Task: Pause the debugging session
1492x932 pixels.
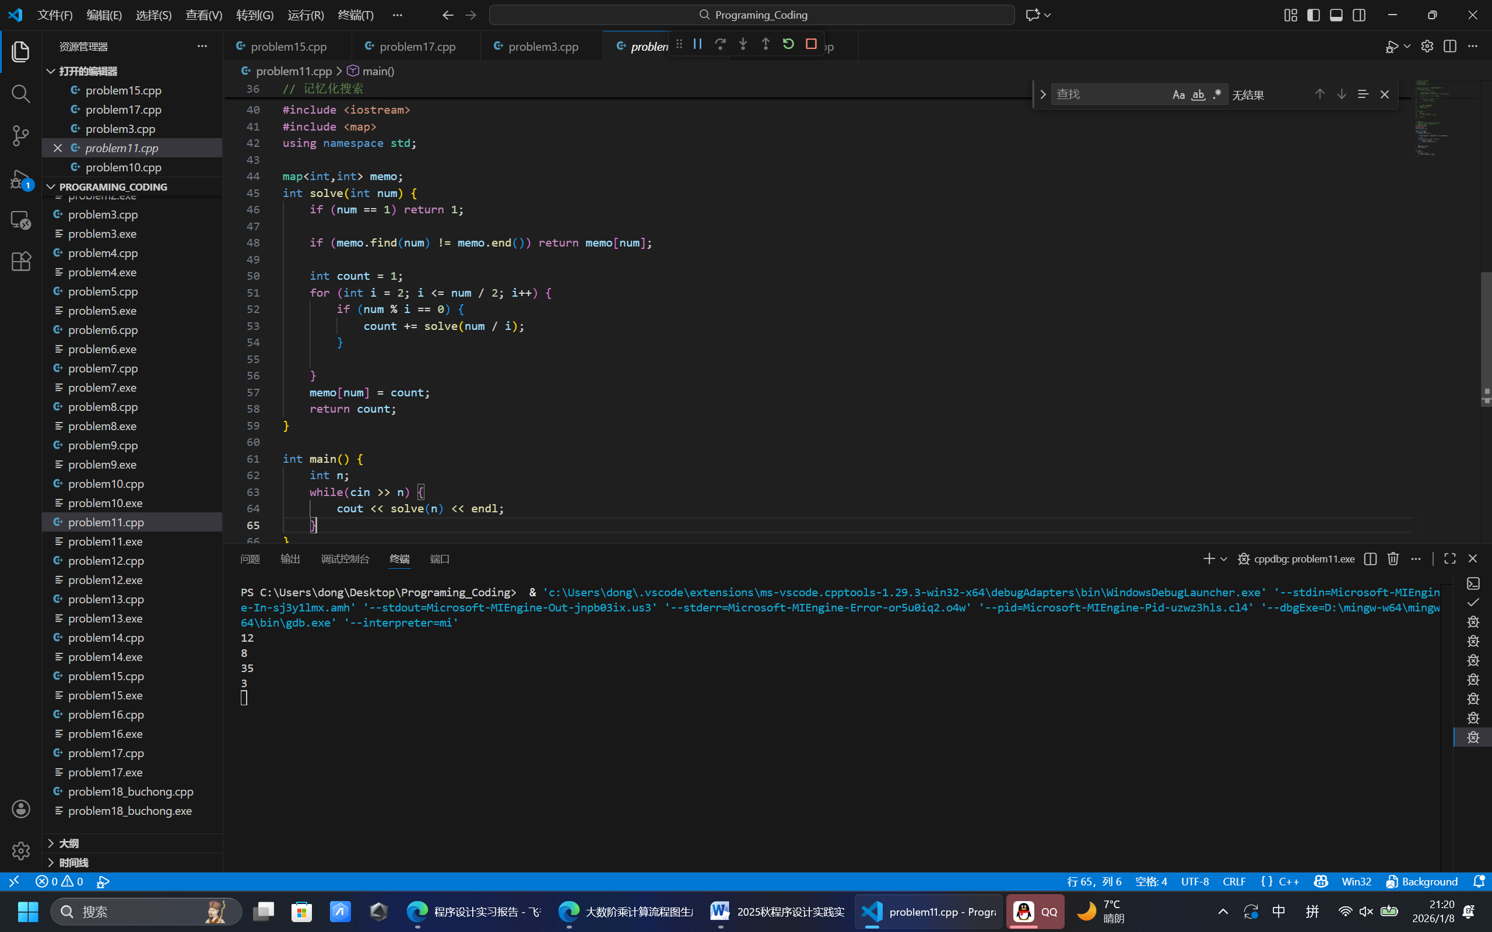Action: click(697, 44)
